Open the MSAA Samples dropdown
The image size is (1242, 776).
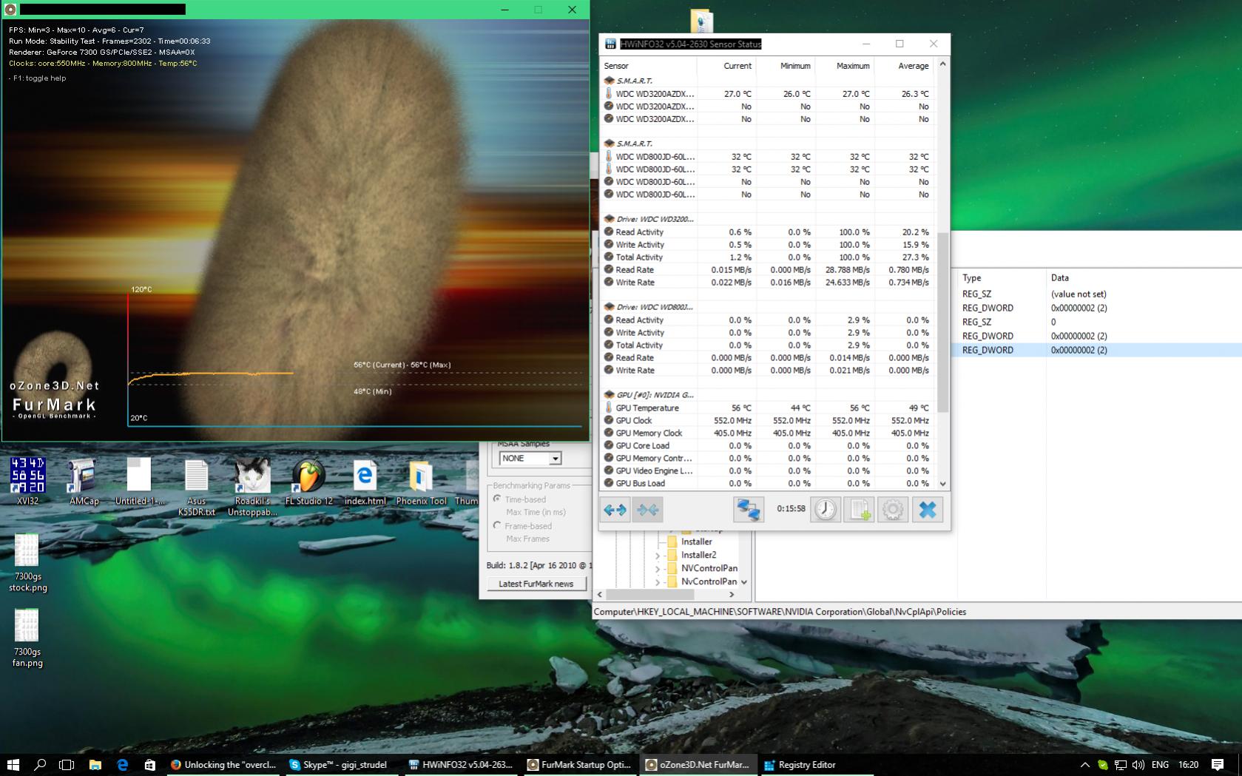click(554, 459)
